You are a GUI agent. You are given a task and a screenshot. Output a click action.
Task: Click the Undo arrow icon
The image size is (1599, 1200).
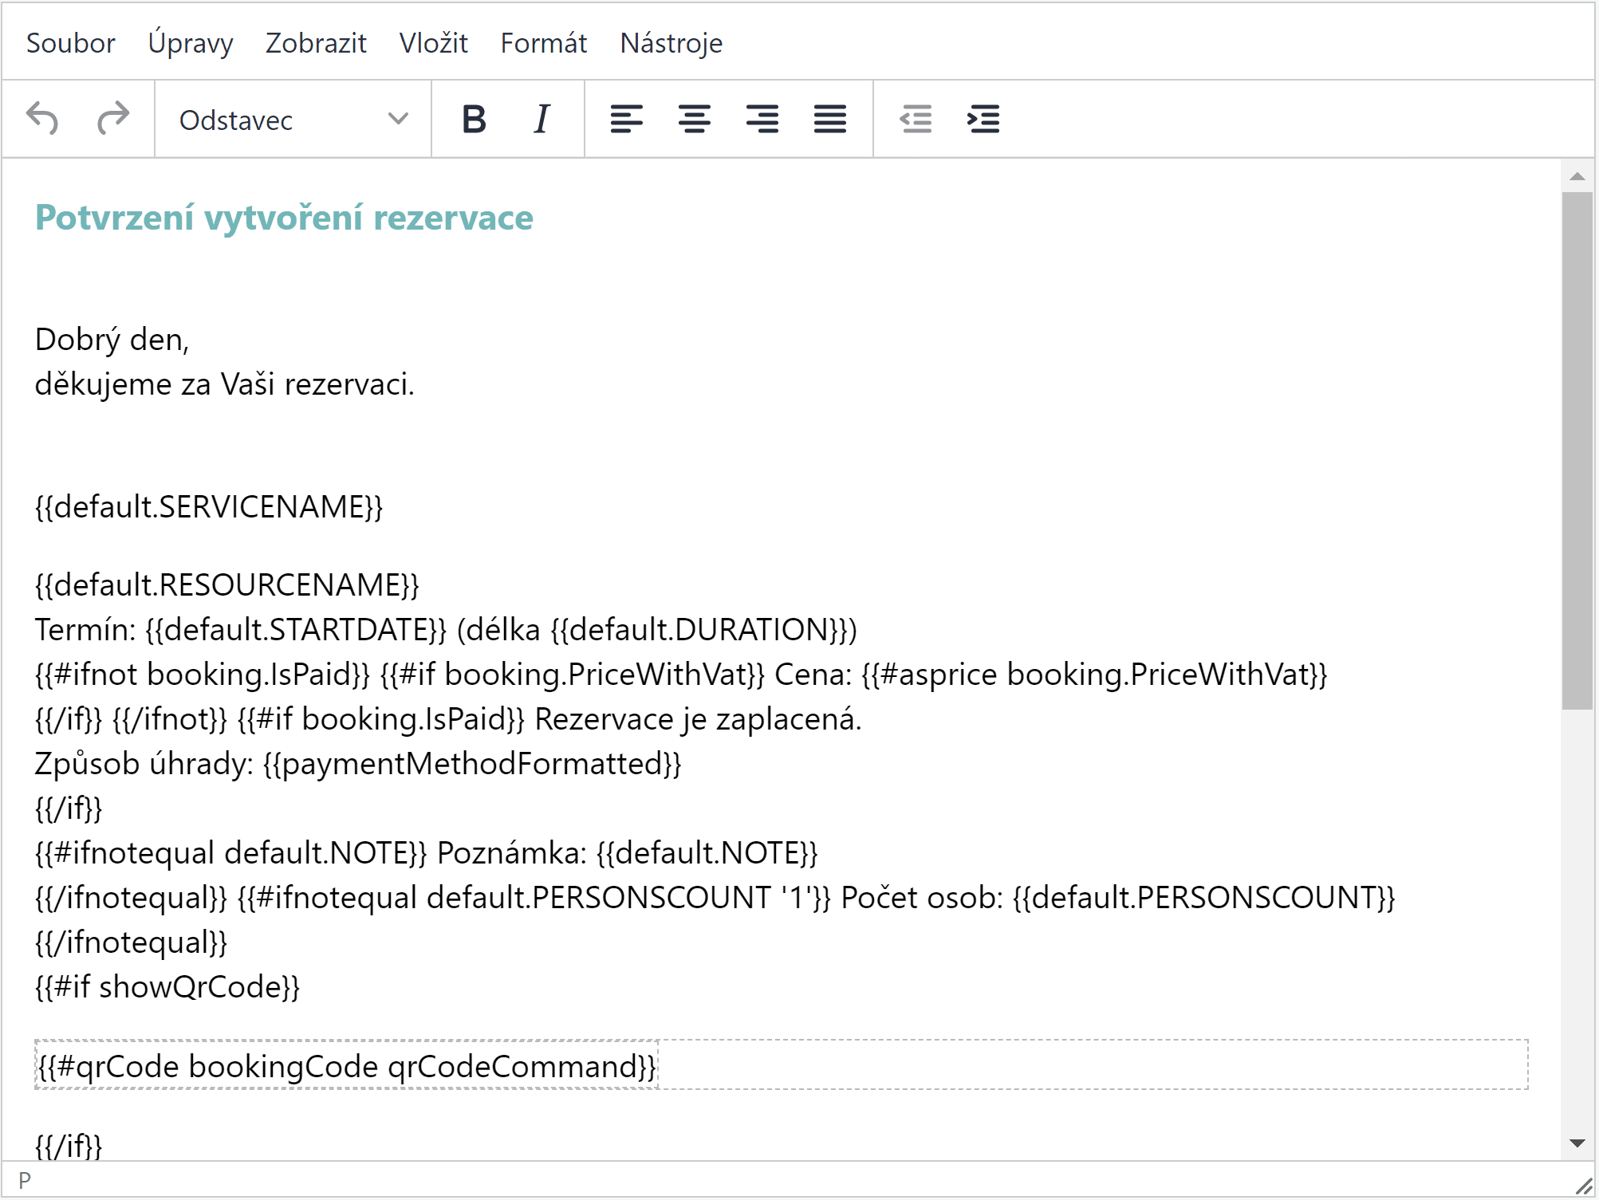[43, 120]
